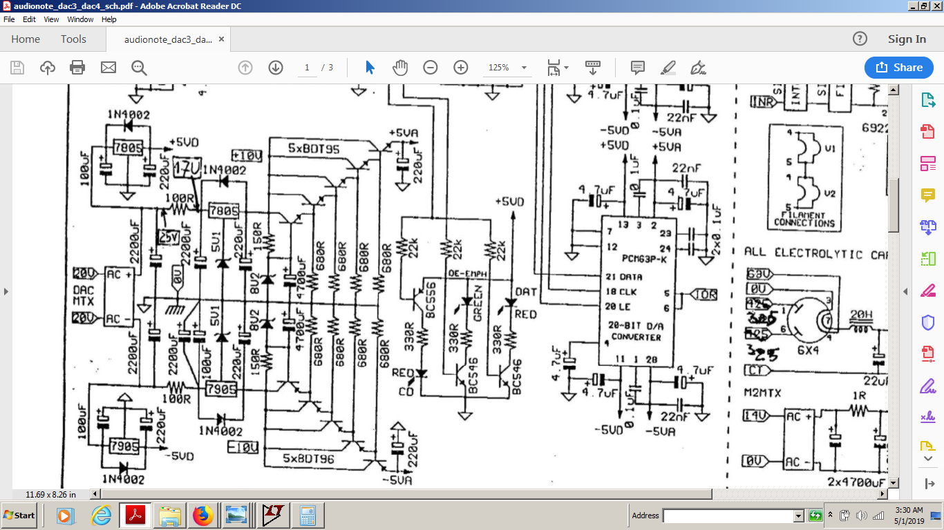Open the Window menu
Image resolution: width=944 pixels, height=530 pixels.
tap(80, 19)
